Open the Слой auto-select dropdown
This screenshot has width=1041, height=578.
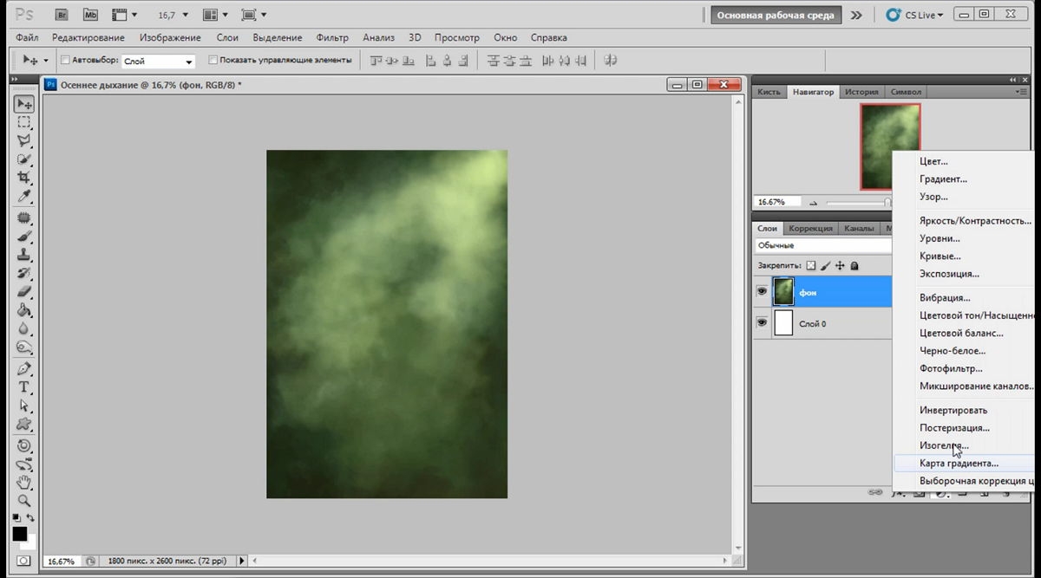(x=158, y=62)
